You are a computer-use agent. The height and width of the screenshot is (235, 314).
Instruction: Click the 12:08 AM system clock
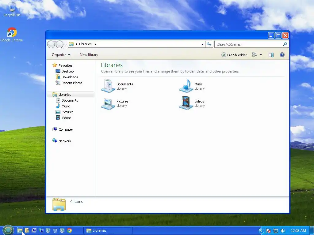point(298,231)
